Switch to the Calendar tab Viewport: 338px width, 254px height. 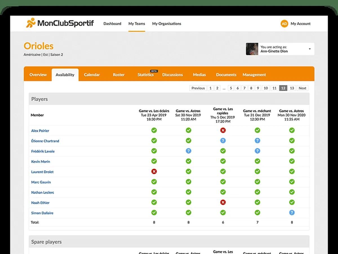pyautogui.click(x=92, y=75)
